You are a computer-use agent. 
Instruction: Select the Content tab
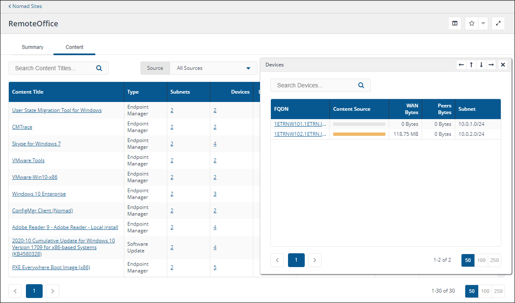(74, 47)
